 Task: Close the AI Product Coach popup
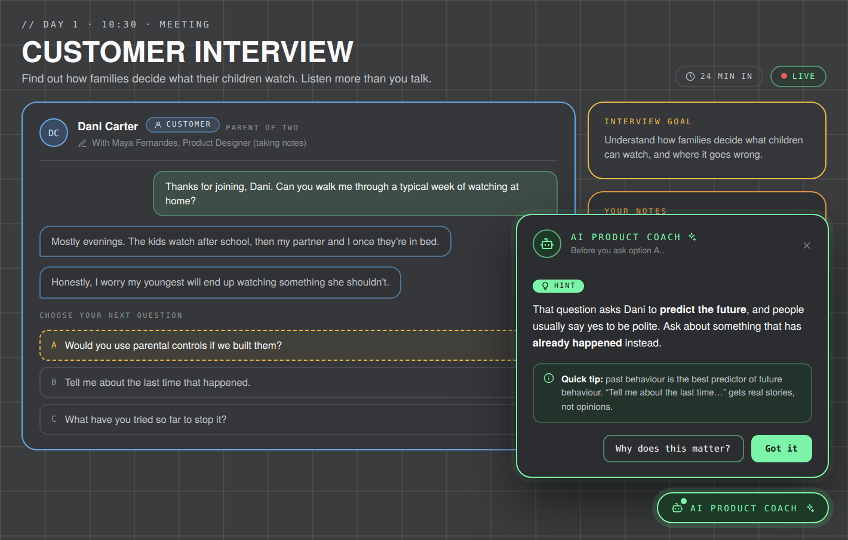(x=807, y=246)
